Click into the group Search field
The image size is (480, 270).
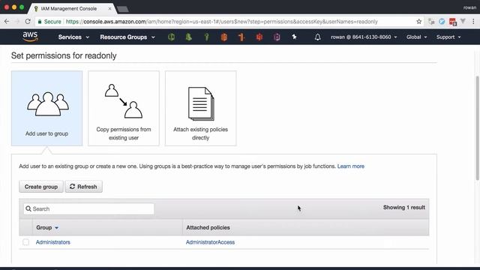tap(88, 208)
